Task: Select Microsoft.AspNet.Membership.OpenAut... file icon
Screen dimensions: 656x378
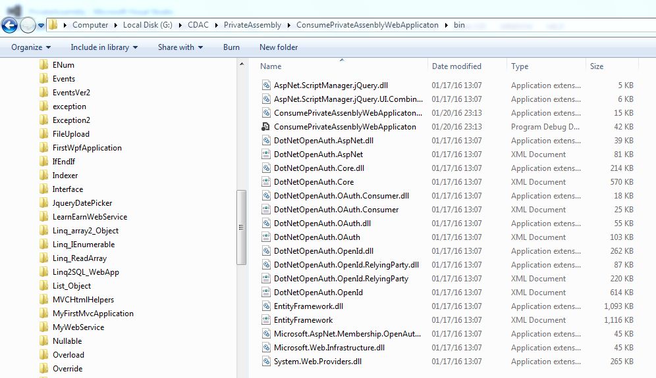Action: tap(265, 333)
